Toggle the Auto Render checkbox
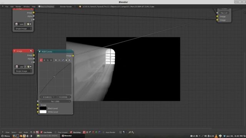The width and height of the screenshot is (246, 138). click(x=103, y=132)
